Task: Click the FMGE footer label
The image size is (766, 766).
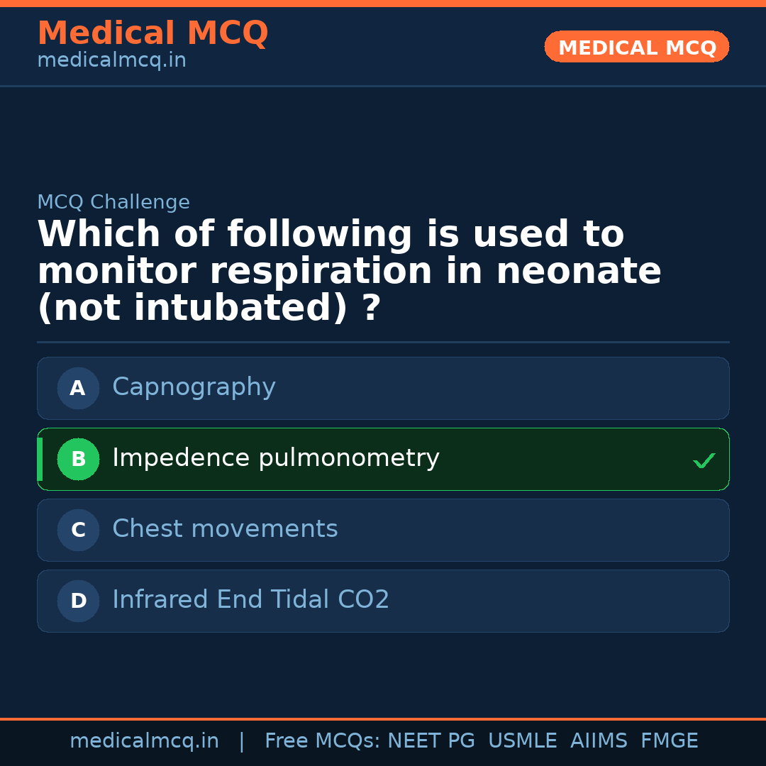Action: click(669, 741)
